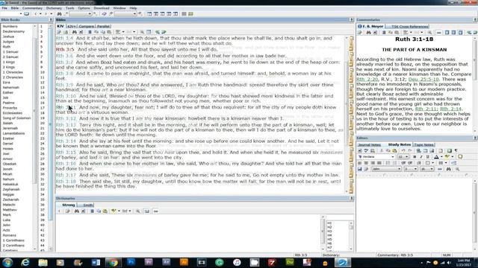Click green back arrow in Bibles toolbar
The image size is (478, 268).
click(x=158, y=32)
